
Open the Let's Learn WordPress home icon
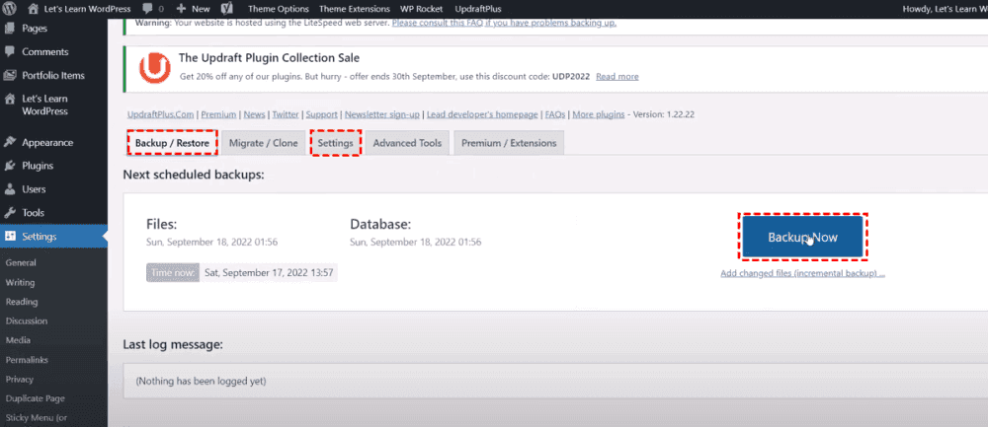(34, 9)
